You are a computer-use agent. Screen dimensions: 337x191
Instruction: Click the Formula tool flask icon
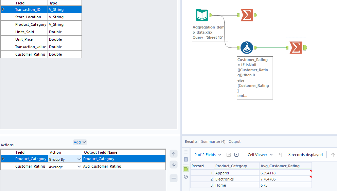tap(247, 48)
